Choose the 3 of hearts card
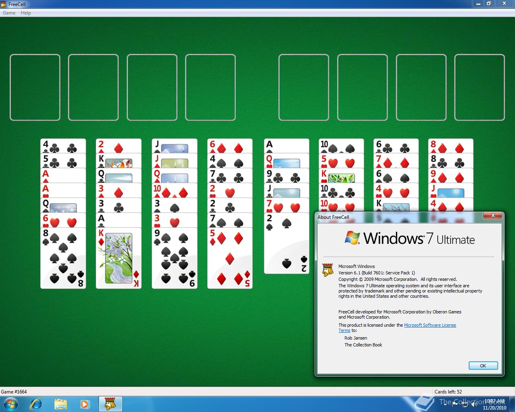The height and width of the screenshot is (412, 515). 175,220
